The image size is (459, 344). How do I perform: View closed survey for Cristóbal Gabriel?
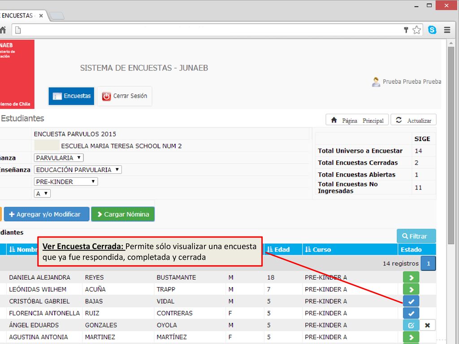411,301
